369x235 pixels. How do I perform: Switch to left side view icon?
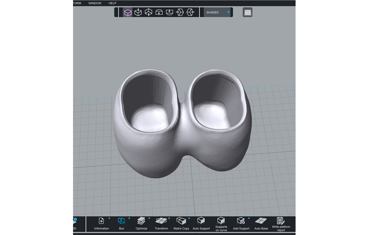(180, 13)
